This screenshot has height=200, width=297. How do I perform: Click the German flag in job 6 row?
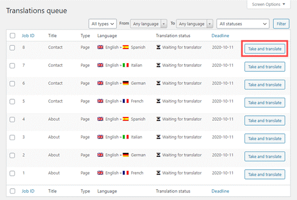pos(126,83)
